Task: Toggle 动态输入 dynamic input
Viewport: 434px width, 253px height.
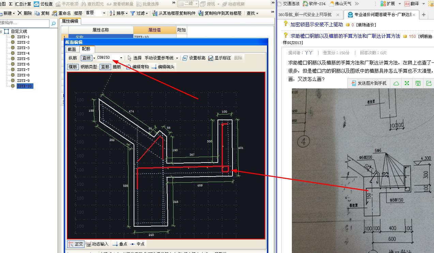Action: point(97,244)
